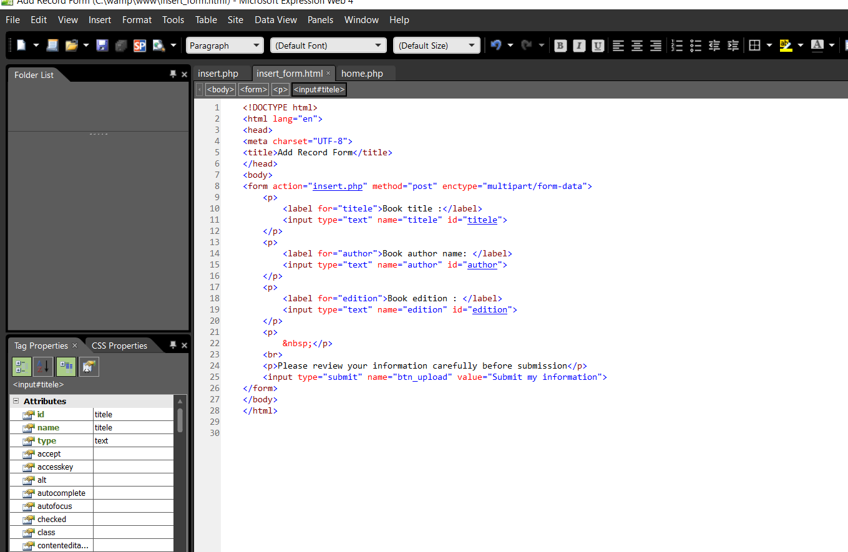Click the Redo arrow icon
This screenshot has width=848, height=552.
[x=527, y=45]
